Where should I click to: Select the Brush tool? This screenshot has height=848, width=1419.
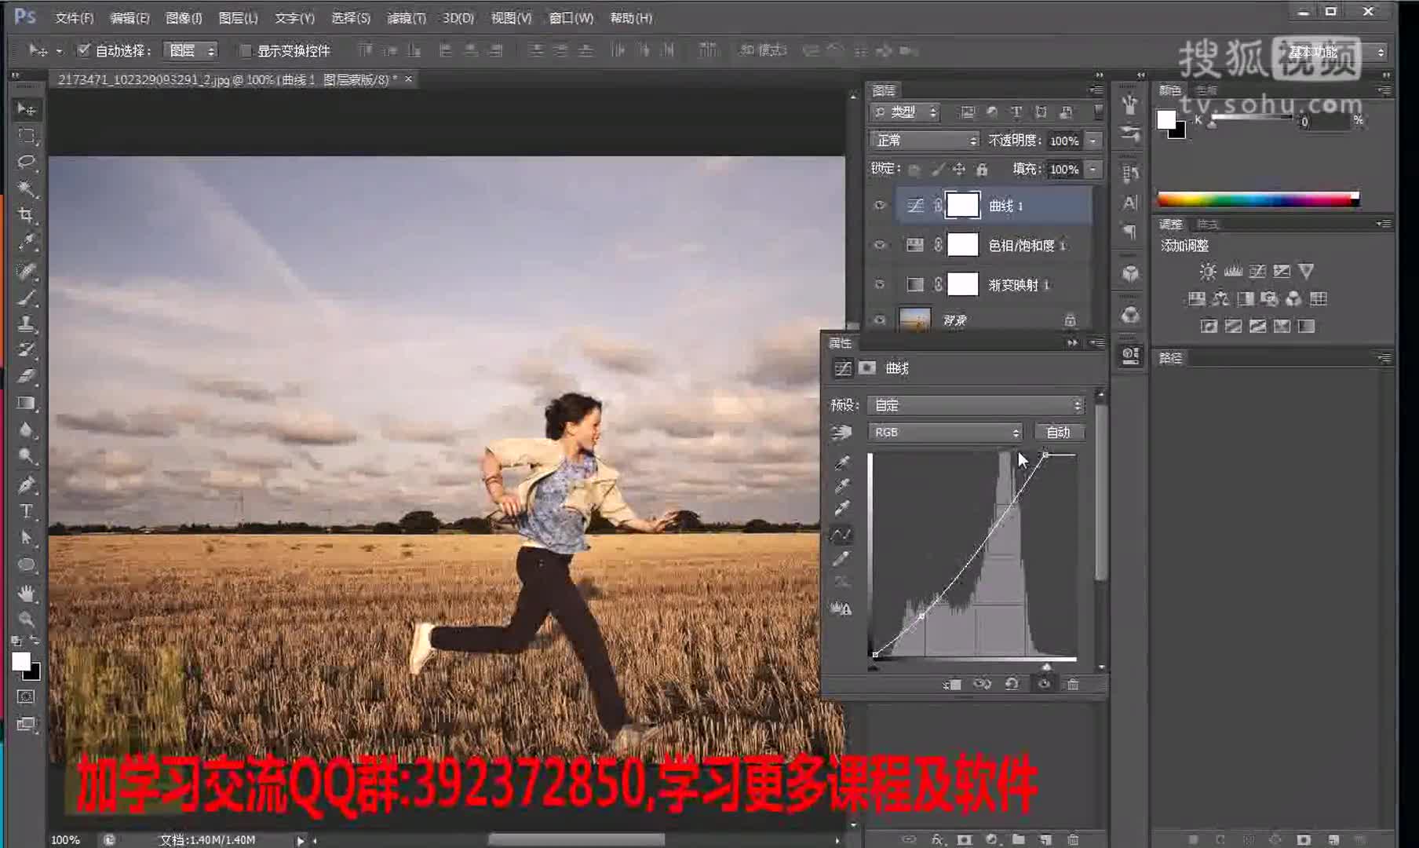click(x=26, y=298)
